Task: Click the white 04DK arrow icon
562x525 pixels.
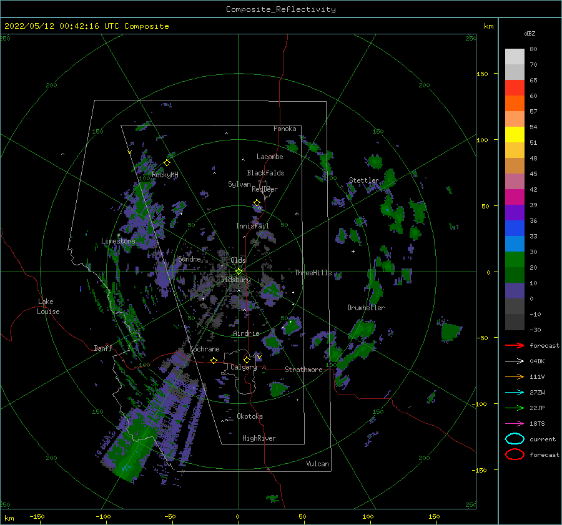Action: click(x=515, y=361)
